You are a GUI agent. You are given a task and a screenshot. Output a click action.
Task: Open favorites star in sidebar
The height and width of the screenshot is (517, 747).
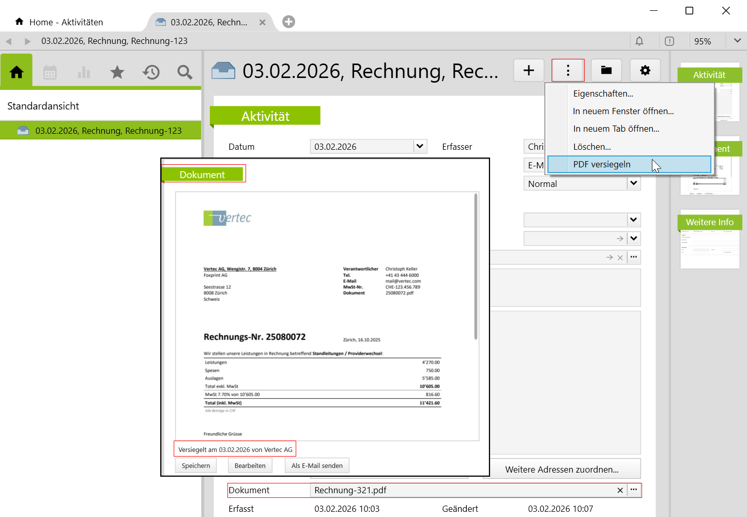pyautogui.click(x=117, y=72)
